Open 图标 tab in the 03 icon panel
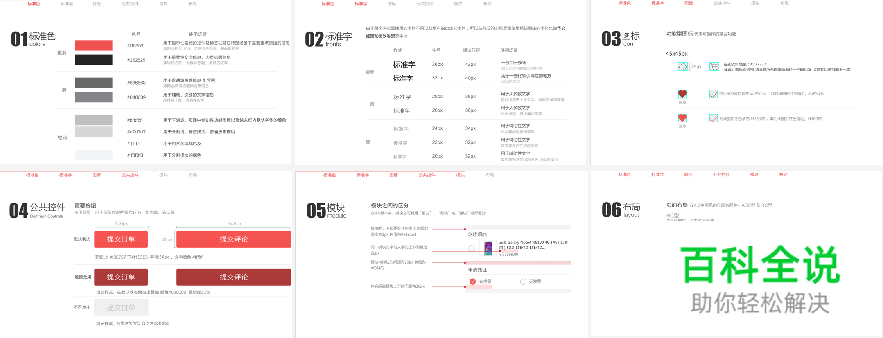 689,3
